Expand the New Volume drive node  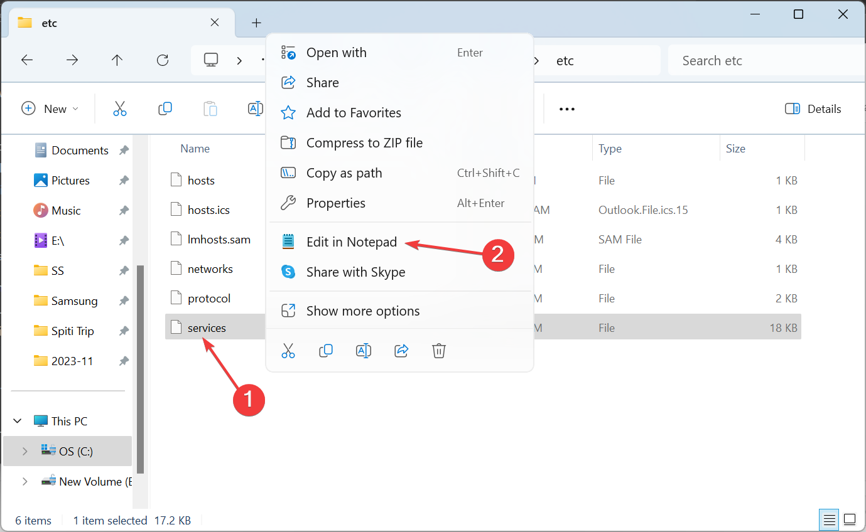pyautogui.click(x=24, y=481)
